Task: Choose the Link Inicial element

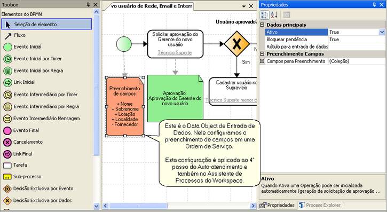Action: coord(19,82)
